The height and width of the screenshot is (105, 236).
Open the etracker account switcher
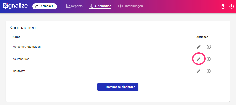45,6
